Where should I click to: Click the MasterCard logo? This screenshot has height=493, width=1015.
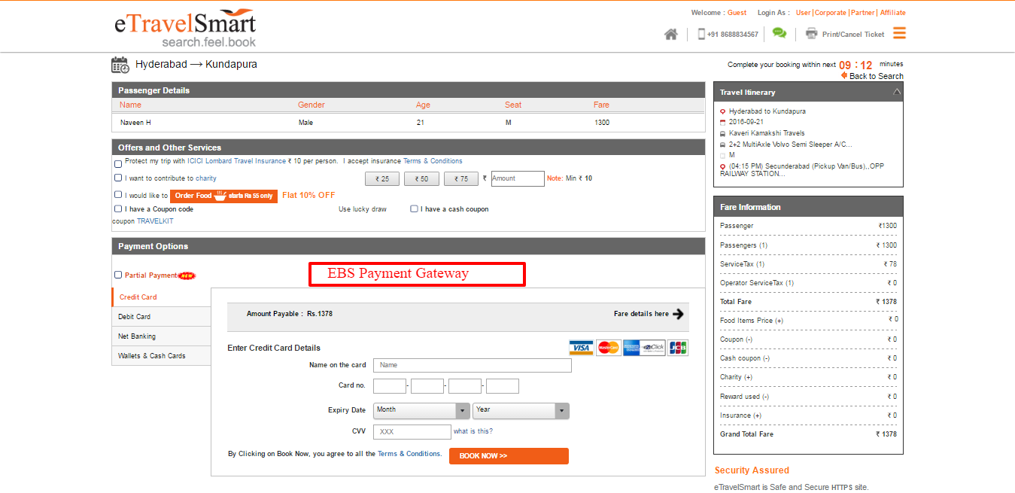pos(608,347)
